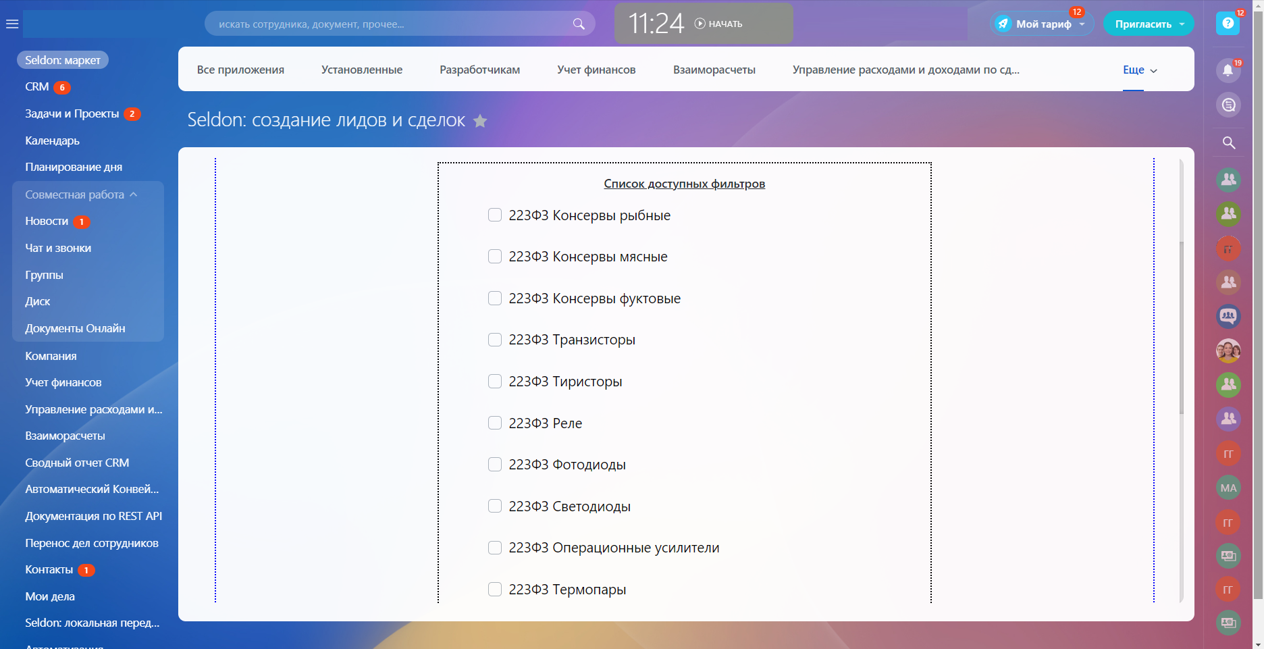Open CRM in the sidebar
Image resolution: width=1264 pixels, height=649 pixels.
point(37,86)
